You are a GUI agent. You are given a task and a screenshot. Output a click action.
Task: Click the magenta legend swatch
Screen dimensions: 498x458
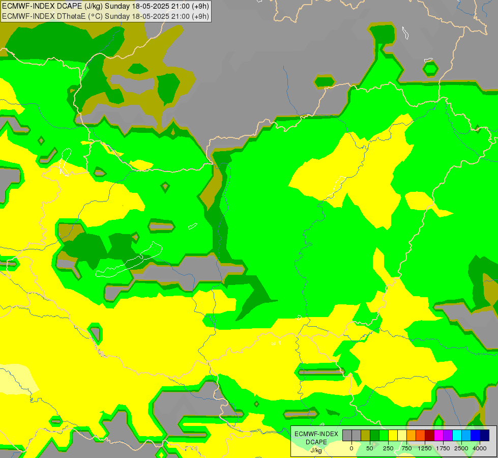click(439, 435)
